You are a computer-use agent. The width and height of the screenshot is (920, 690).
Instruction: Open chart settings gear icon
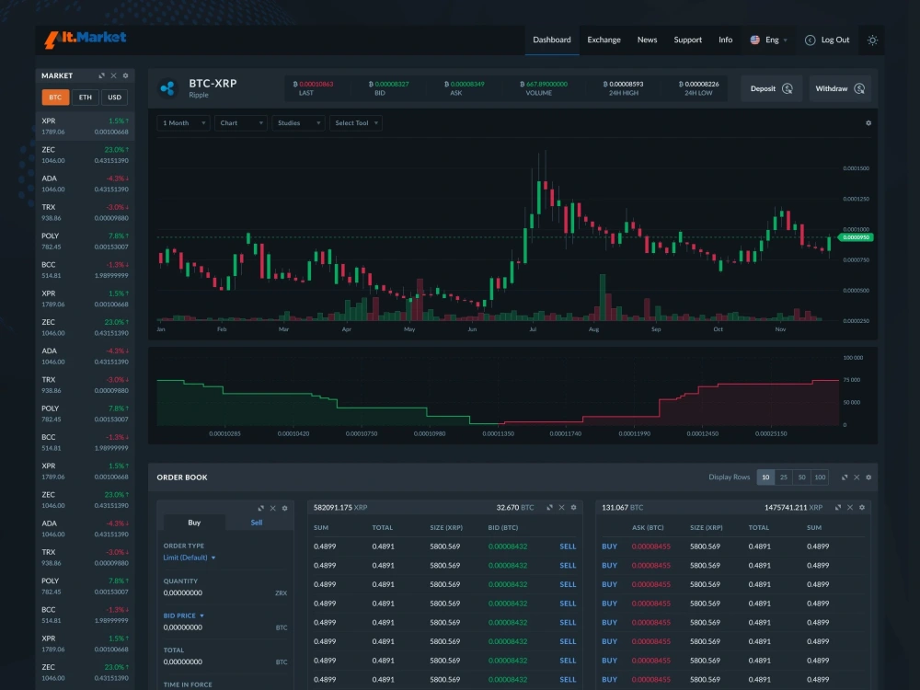click(x=868, y=123)
